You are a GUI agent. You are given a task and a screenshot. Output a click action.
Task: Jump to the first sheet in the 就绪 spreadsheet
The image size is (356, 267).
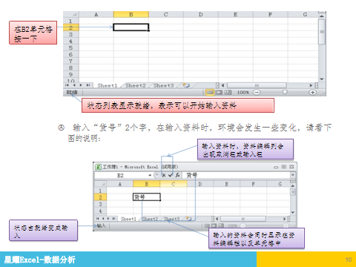67,85
